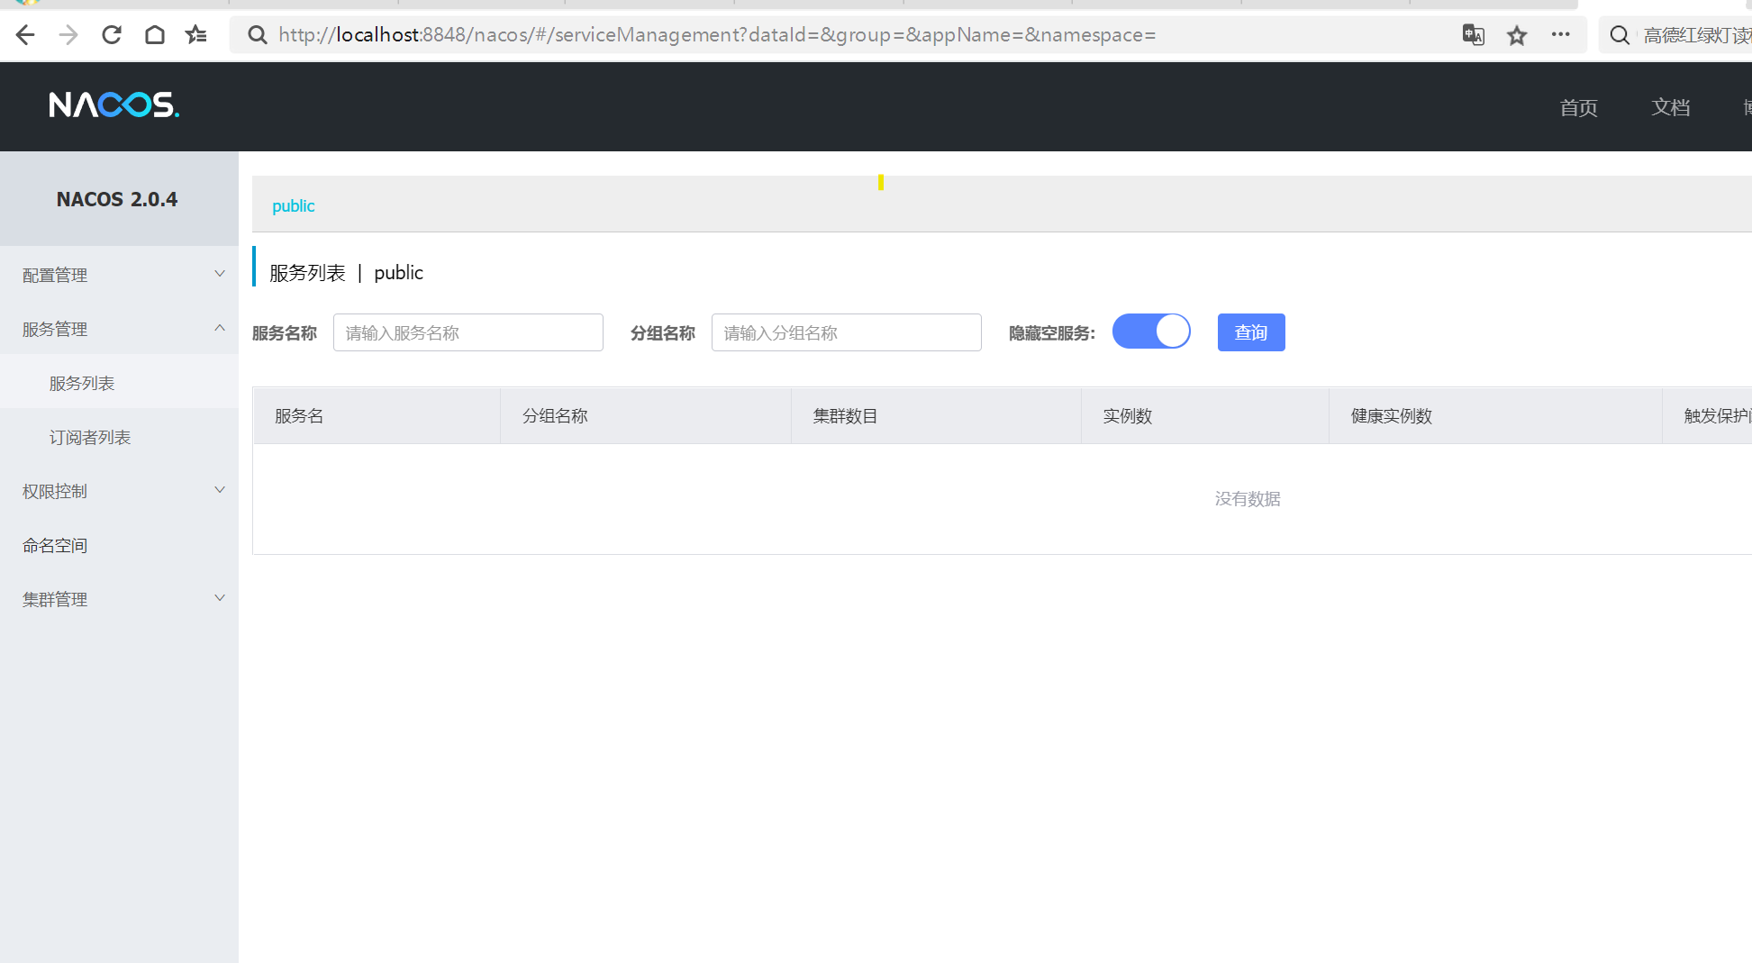Open 首页 in the top navigation
This screenshot has width=1752, height=963.
1578,107
